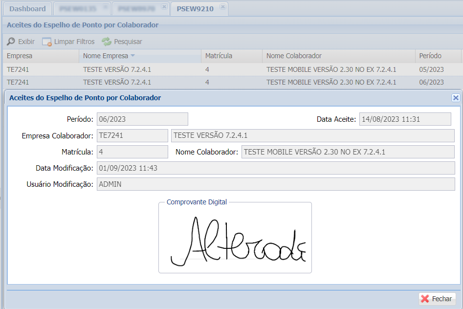Click the Limpar Filtros icon
Image resolution: width=463 pixels, height=309 pixels.
click(47, 42)
